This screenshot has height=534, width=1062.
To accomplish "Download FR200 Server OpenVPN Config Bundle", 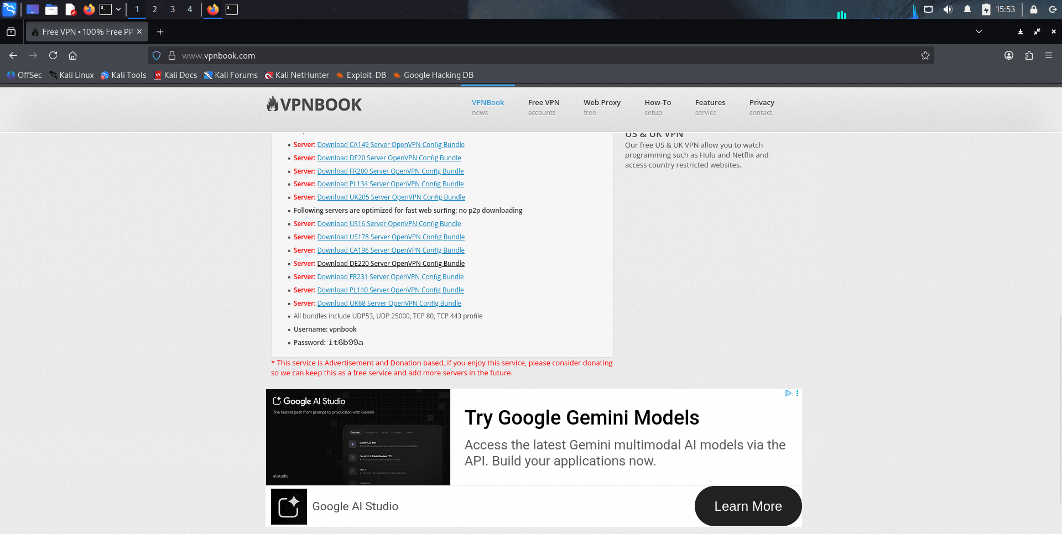I will pyautogui.click(x=391, y=171).
